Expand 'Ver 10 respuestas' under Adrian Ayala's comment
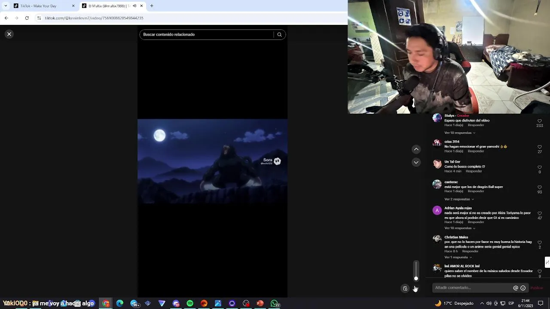 (460, 228)
